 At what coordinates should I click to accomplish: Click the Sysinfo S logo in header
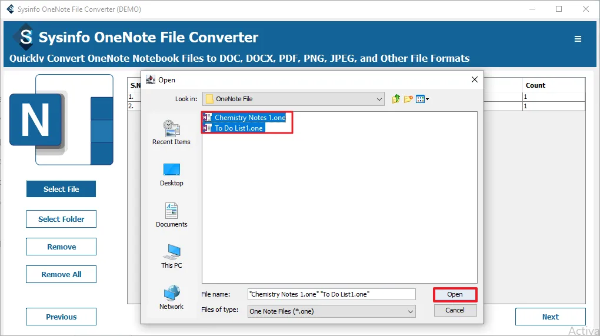pyautogui.click(x=25, y=37)
